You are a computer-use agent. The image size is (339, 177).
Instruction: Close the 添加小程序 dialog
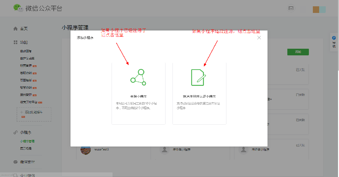pos(259,38)
